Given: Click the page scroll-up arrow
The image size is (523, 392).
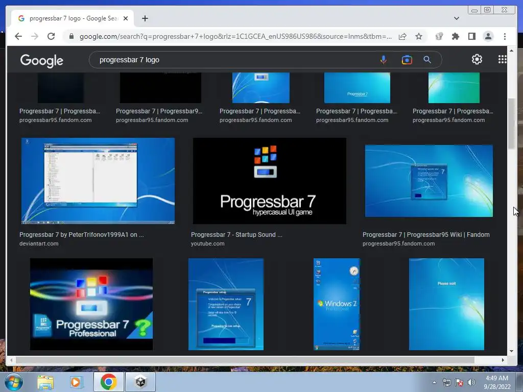Looking at the screenshot, I should pos(511,51).
